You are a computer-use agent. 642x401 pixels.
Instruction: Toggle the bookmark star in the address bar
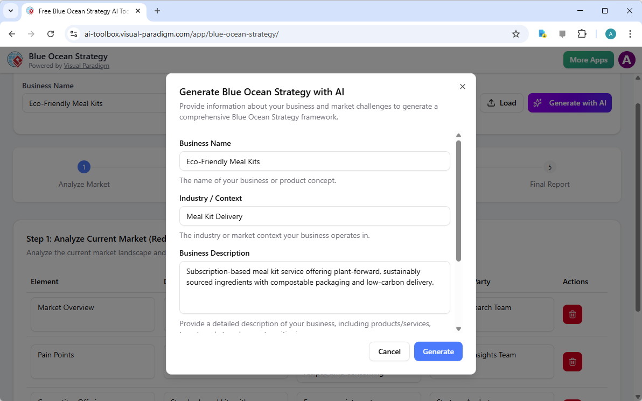(x=516, y=33)
